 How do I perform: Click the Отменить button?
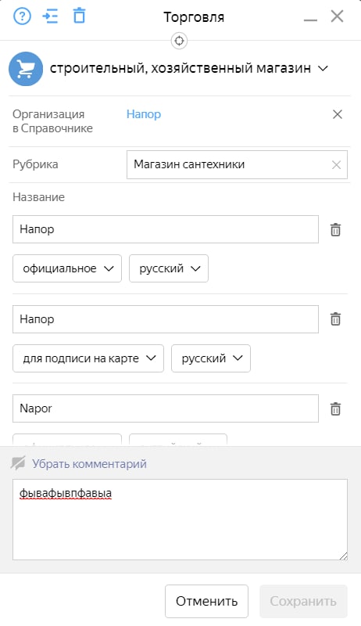[x=206, y=601]
